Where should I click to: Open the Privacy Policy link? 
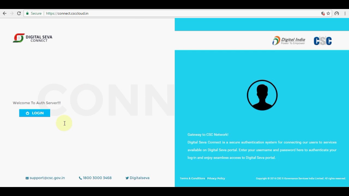216,178
